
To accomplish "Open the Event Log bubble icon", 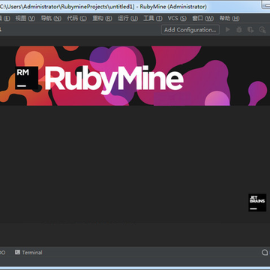I will click(x=265, y=253).
